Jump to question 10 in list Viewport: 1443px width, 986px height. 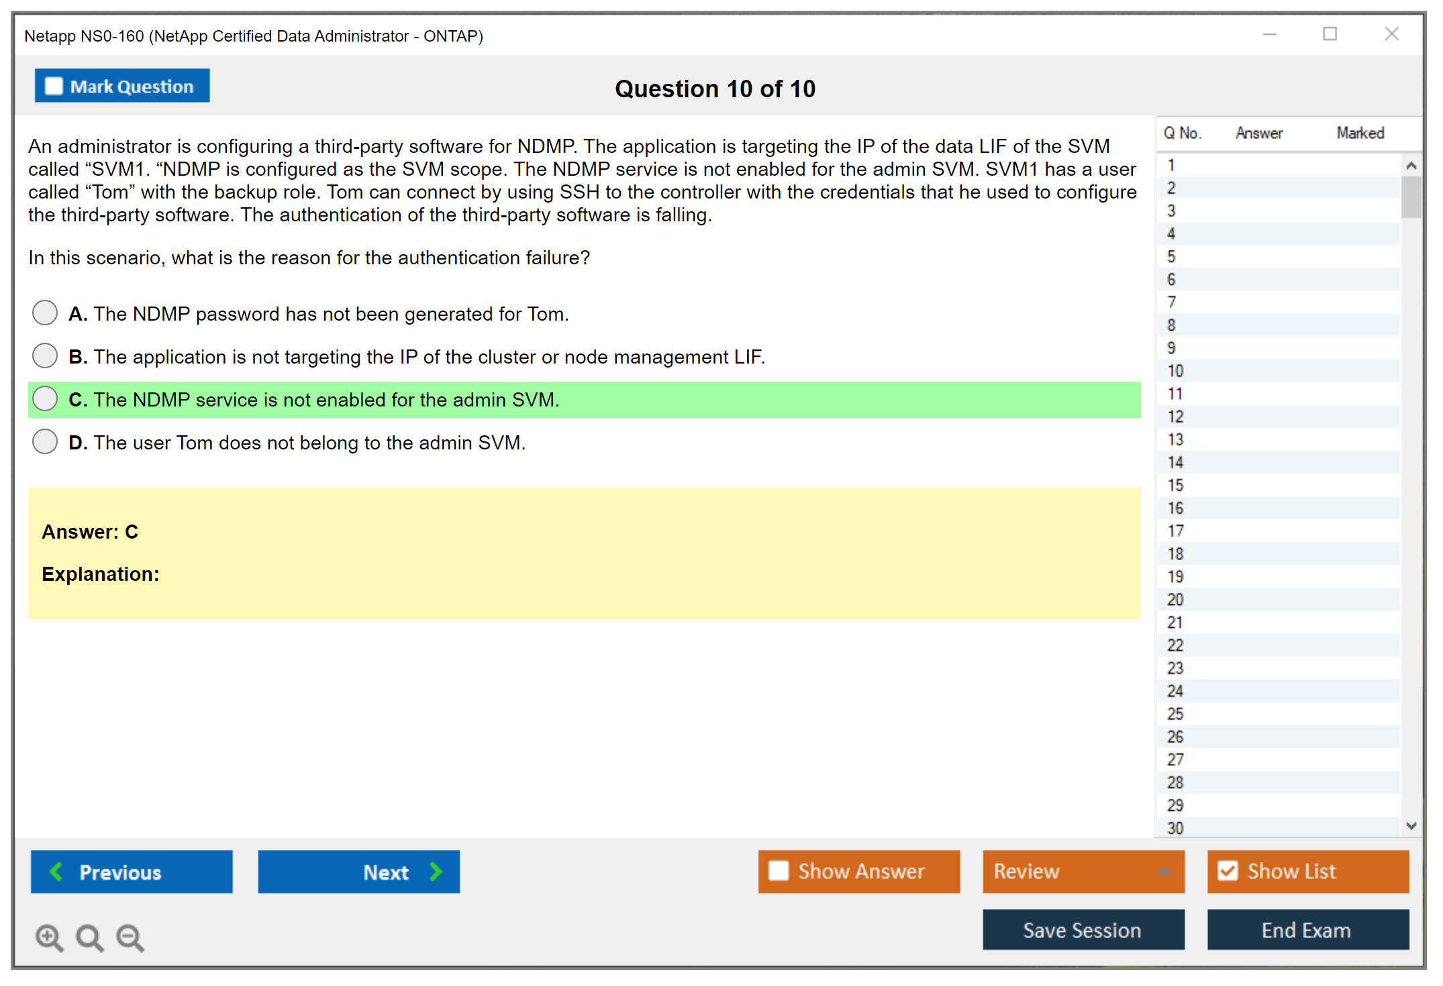1175,371
